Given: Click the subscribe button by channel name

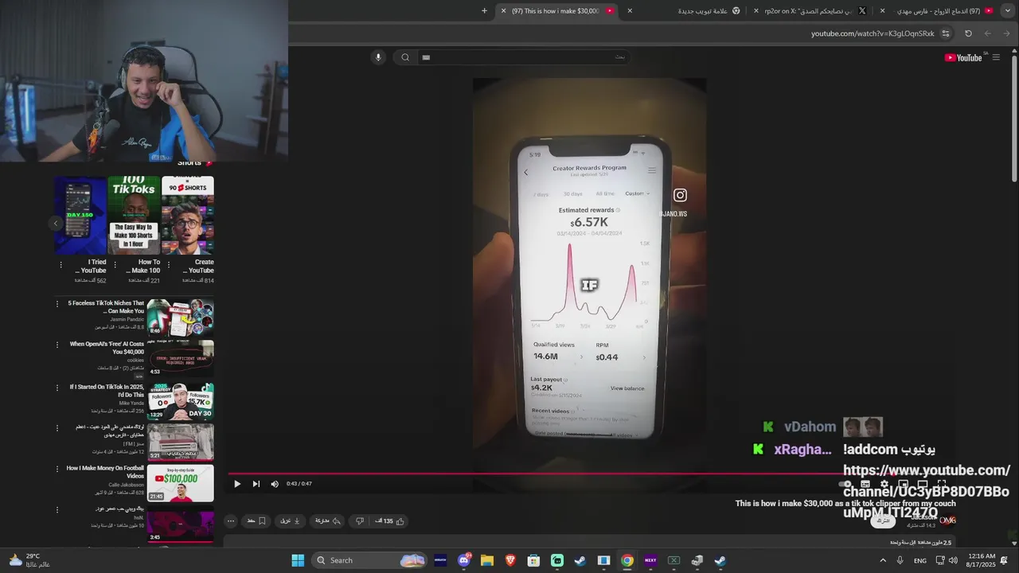Looking at the screenshot, I should [882, 520].
